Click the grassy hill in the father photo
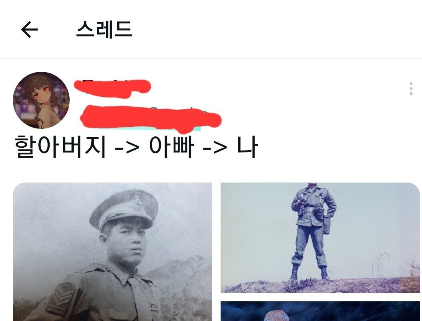The height and width of the screenshot is (321, 422). point(320,285)
